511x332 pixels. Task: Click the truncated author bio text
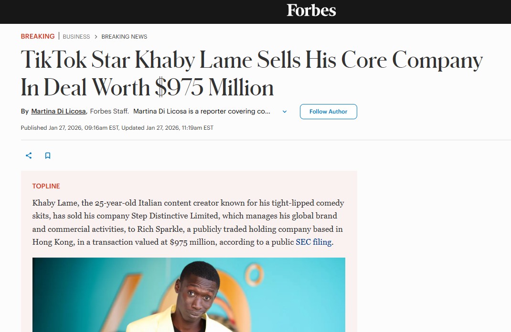pyautogui.click(x=202, y=112)
